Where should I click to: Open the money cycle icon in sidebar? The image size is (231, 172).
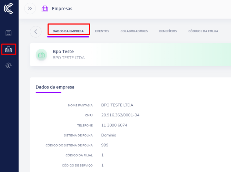[9, 65]
